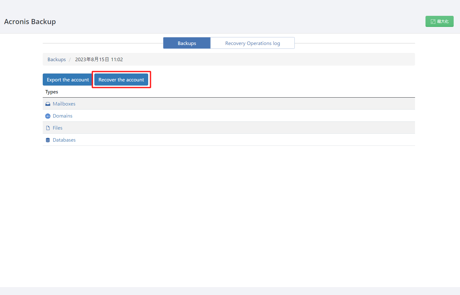
Task: Open the Mailboxes text link
Action: pos(64,104)
